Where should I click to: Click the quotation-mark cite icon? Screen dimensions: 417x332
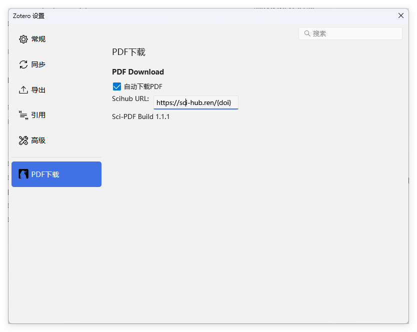[23, 115]
